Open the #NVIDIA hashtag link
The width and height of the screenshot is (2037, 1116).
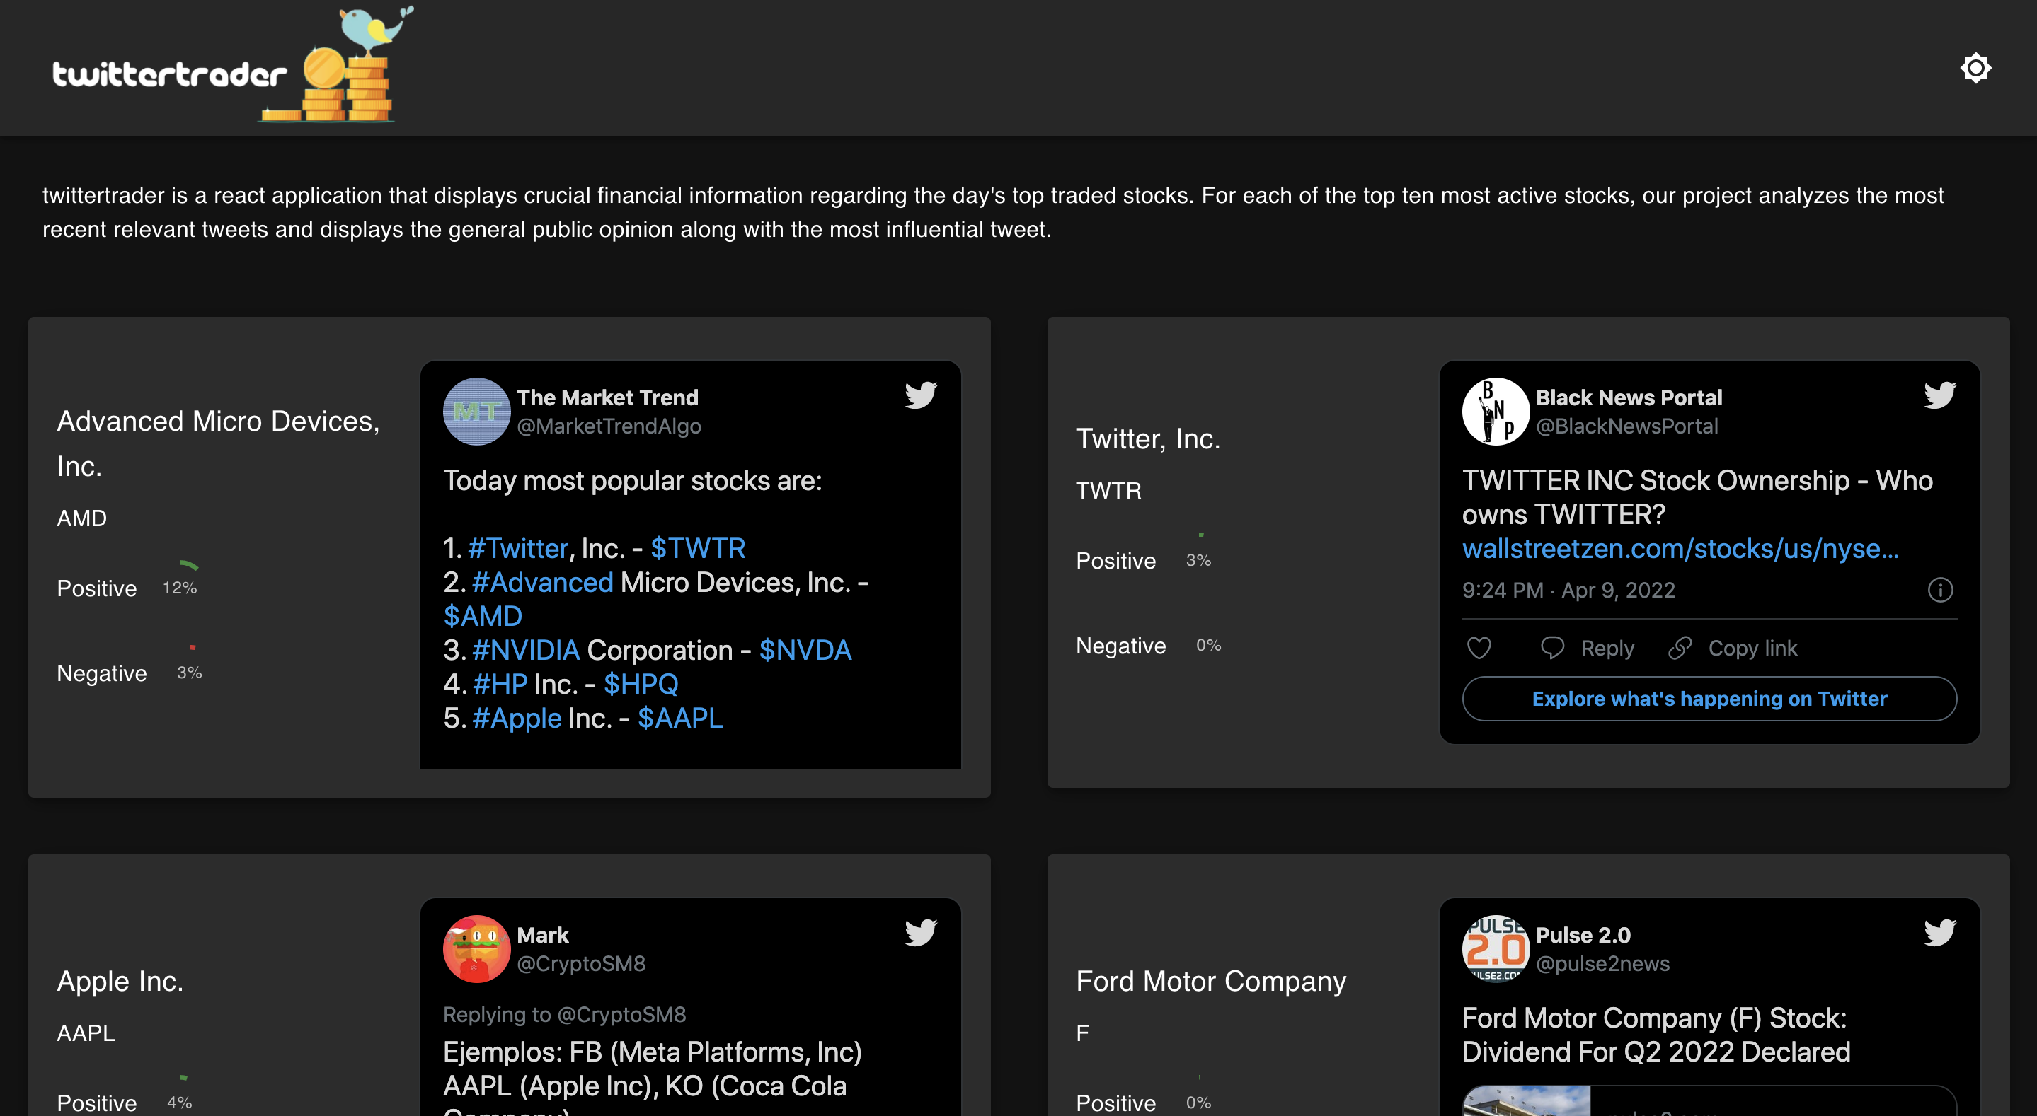click(x=526, y=650)
